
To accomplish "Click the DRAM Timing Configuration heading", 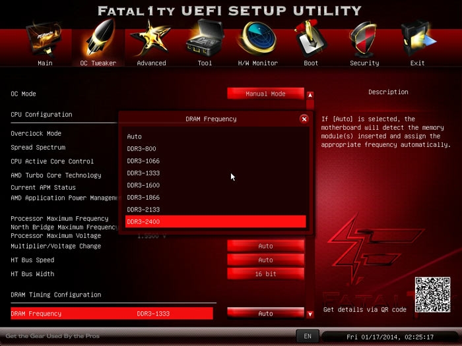I will pyautogui.click(x=55, y=295).
